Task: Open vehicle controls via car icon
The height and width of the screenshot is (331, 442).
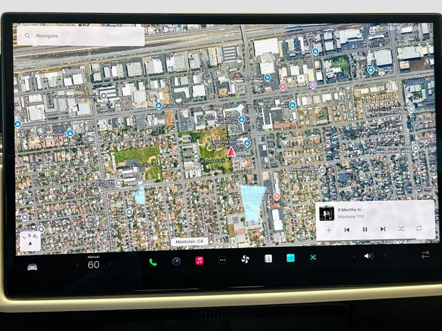Action: coord(32,267)
